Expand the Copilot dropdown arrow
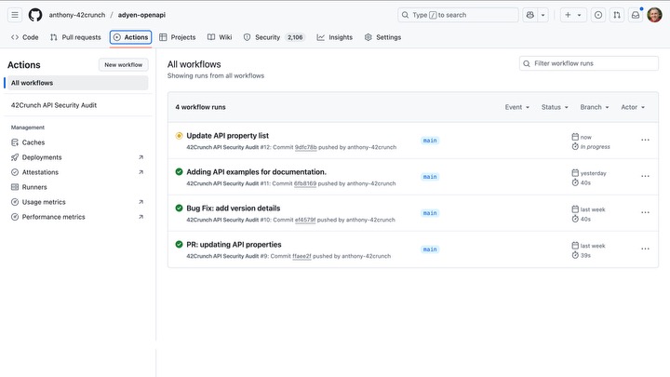 click(x=543, y=15)
